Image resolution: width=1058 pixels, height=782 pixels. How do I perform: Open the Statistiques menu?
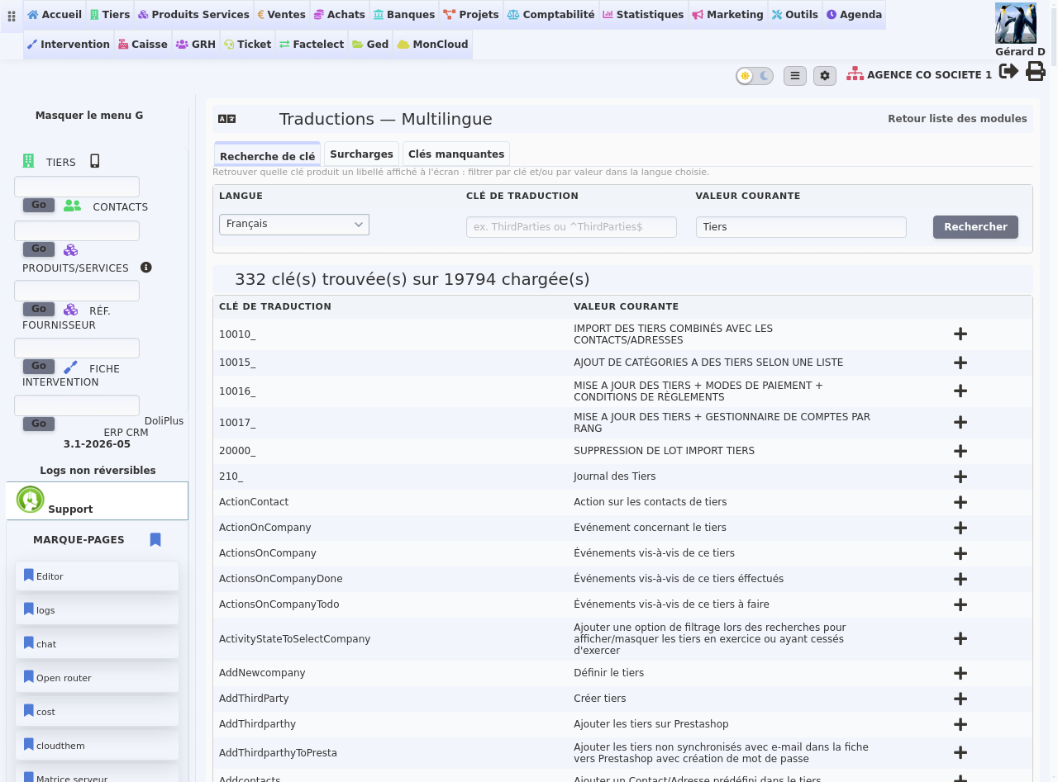[643, 15]
